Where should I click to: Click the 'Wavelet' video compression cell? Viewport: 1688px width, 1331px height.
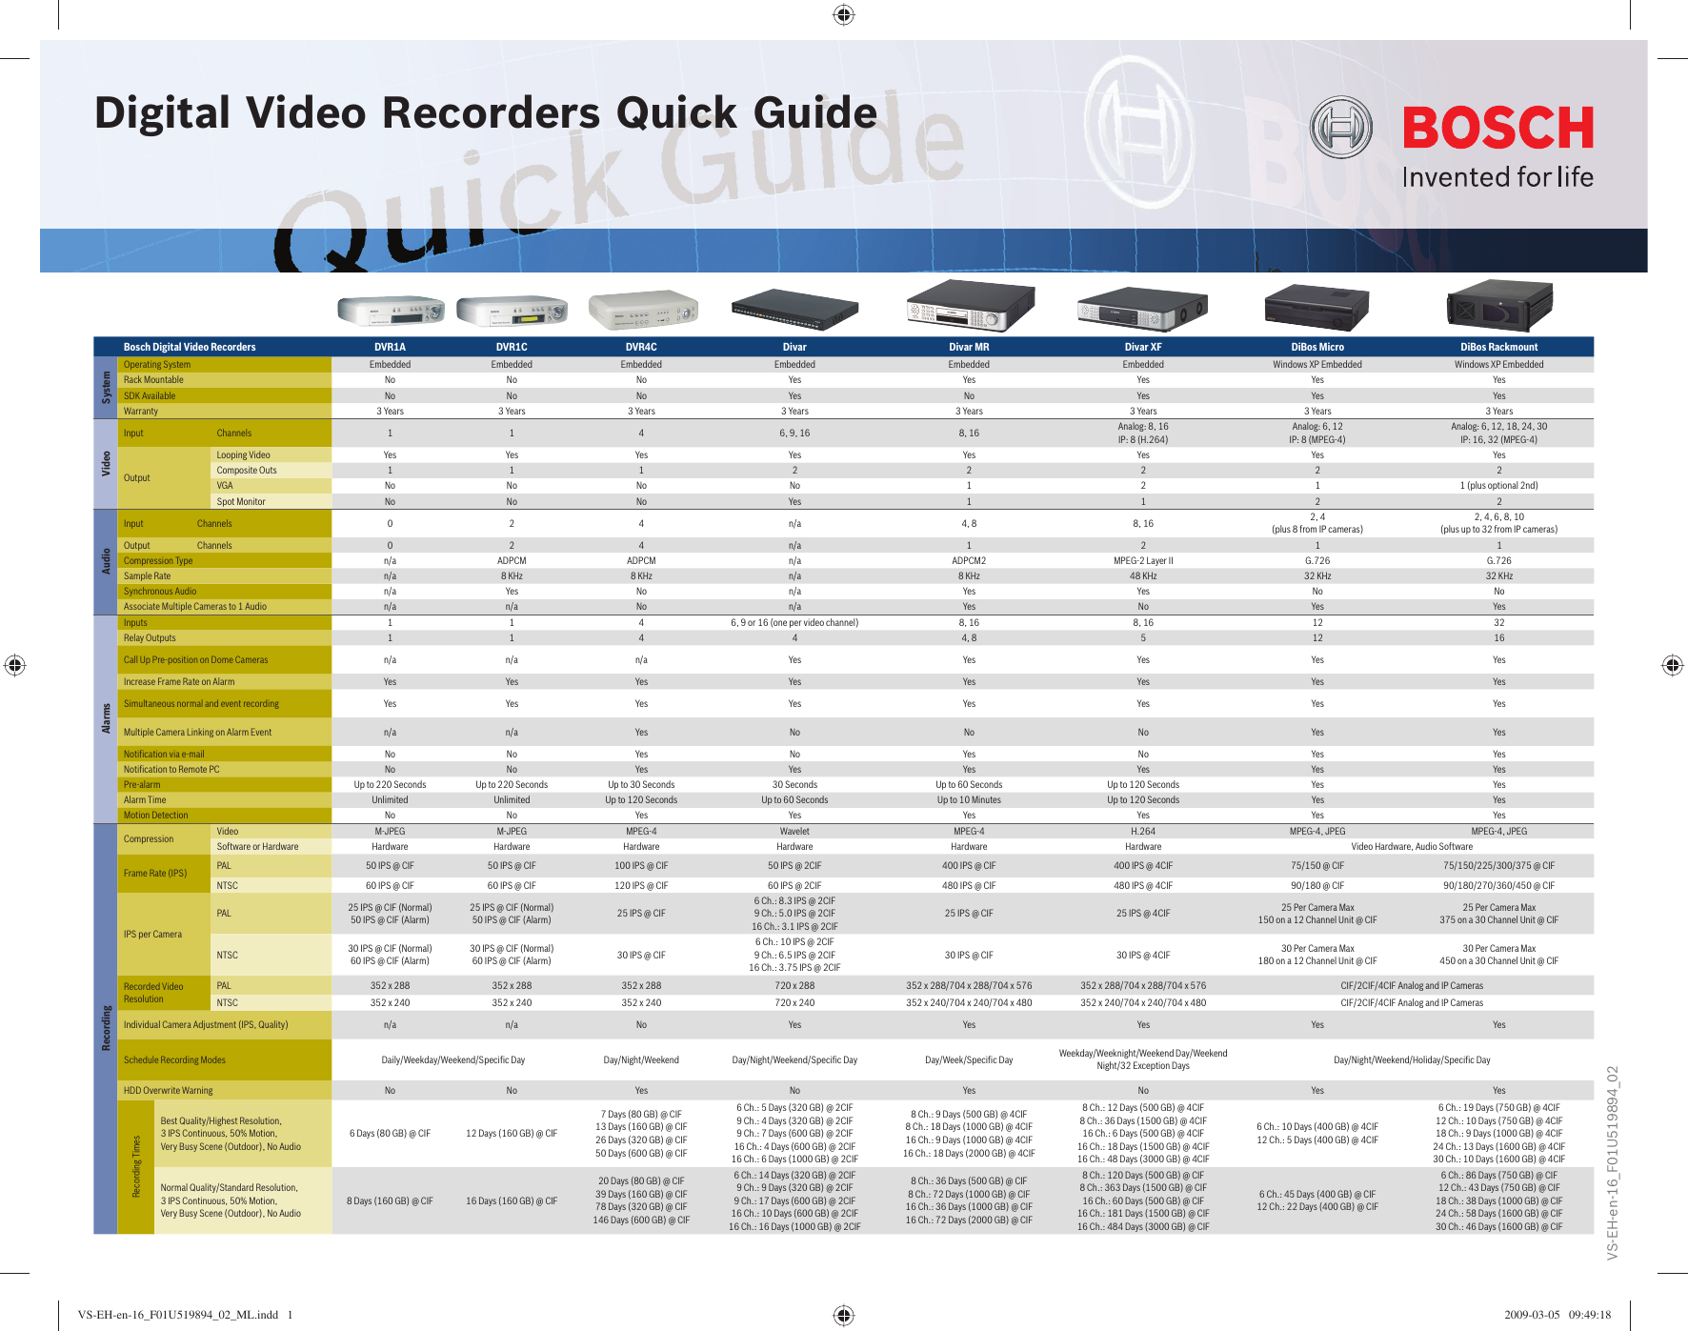click(794, 832)
